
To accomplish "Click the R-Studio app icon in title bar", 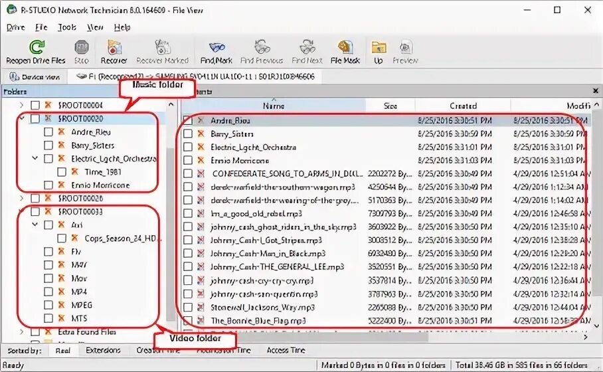I will pos(11,9).
